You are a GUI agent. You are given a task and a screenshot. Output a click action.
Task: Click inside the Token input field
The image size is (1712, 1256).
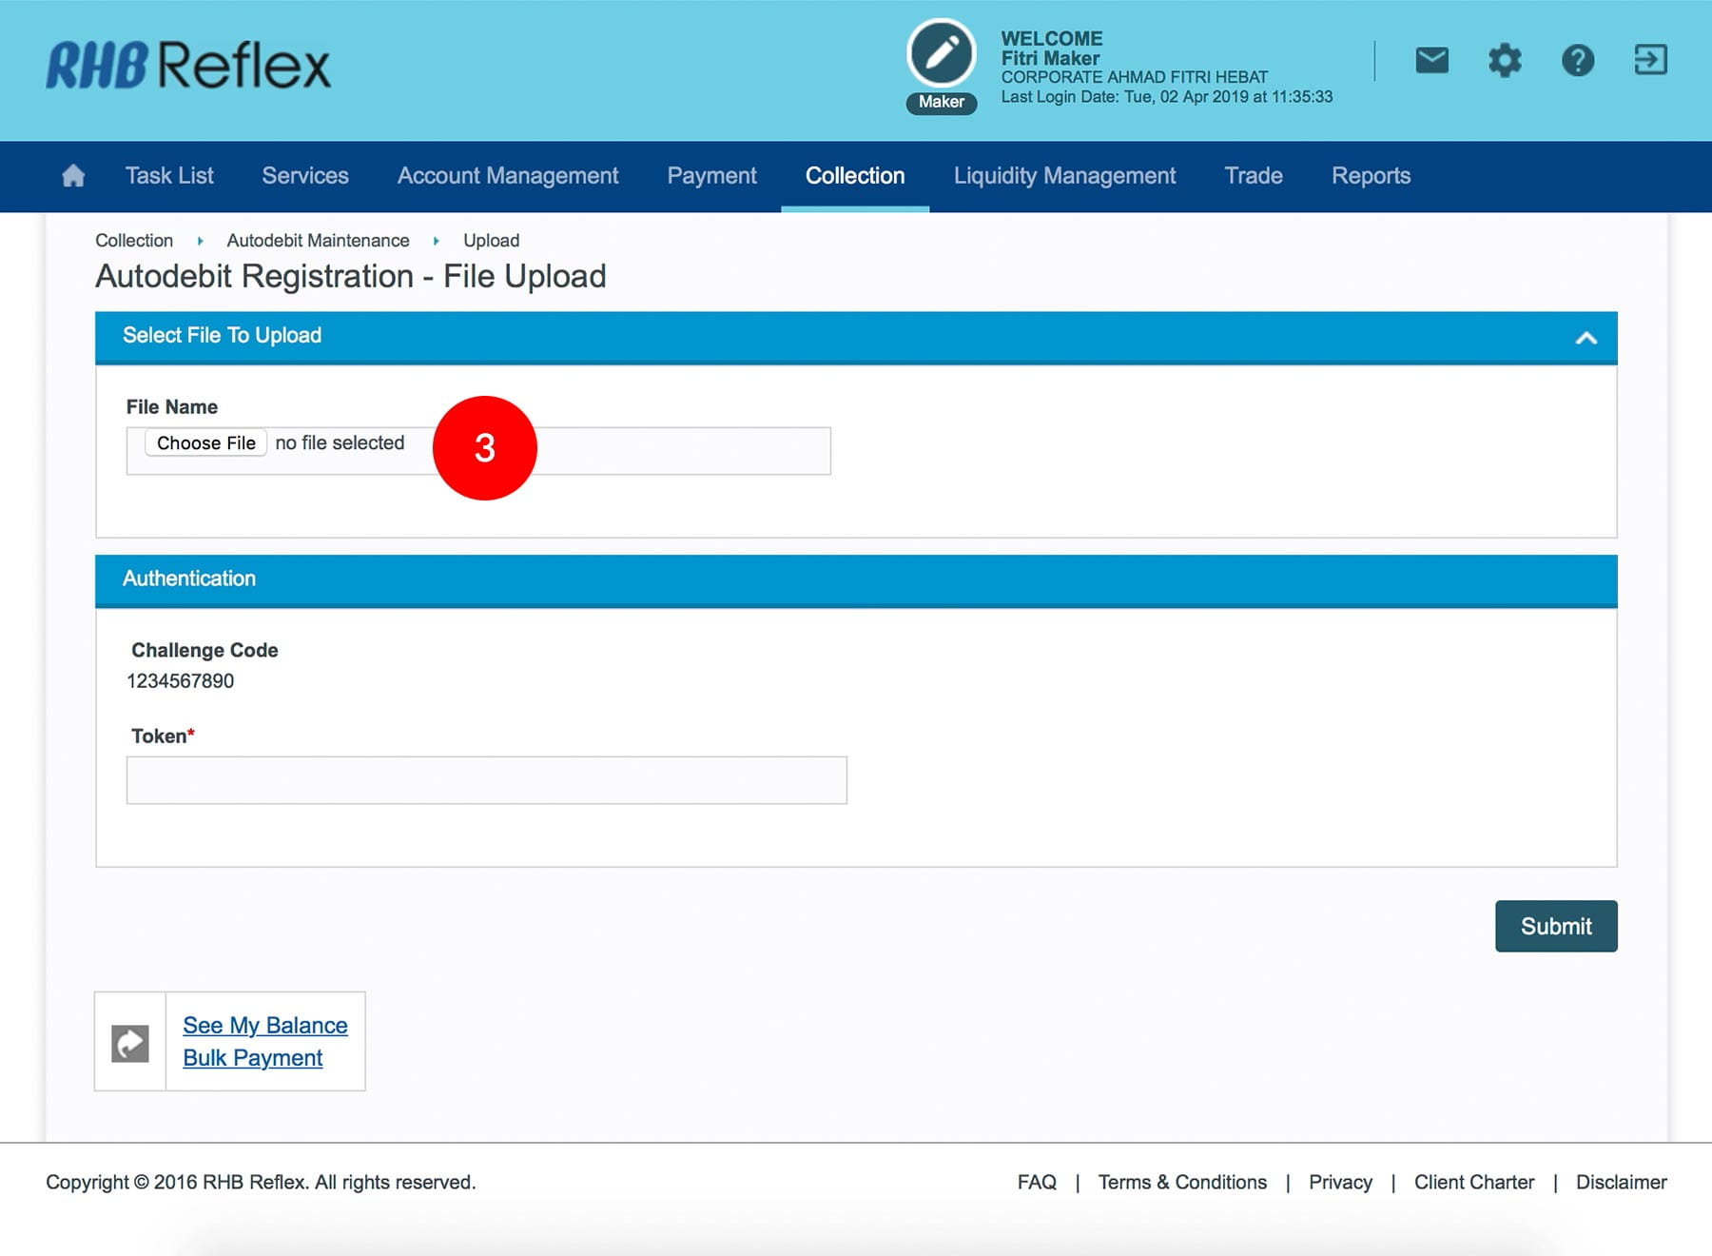click(486, 780)
